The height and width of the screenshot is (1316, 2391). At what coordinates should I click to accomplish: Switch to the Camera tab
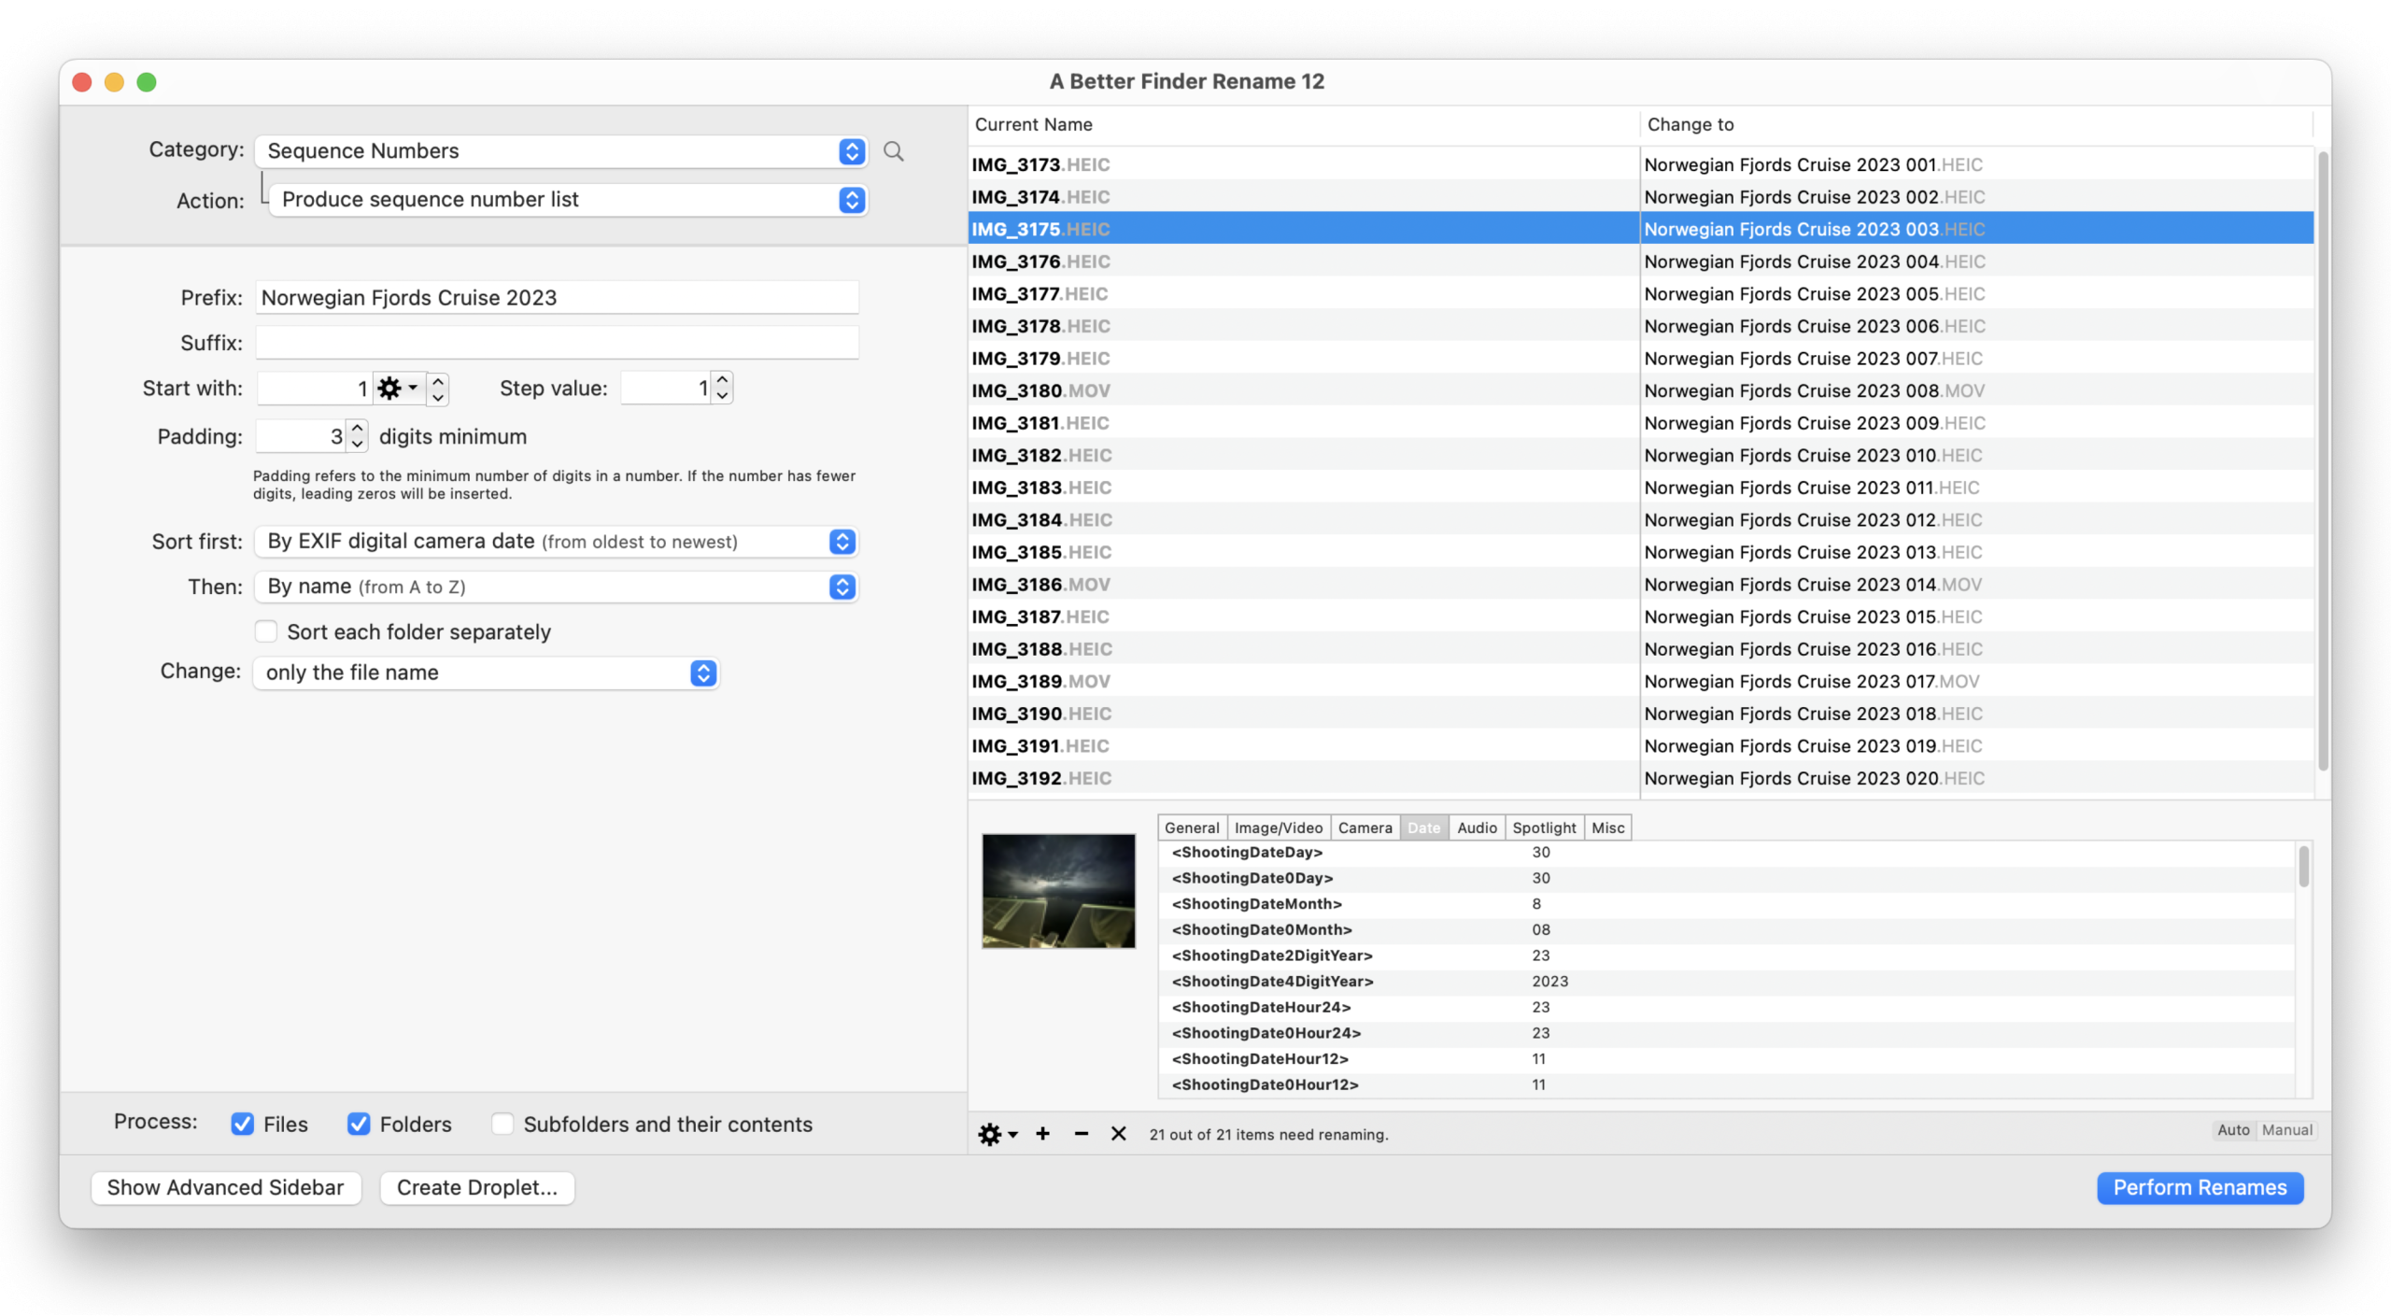click(1365, 827)
